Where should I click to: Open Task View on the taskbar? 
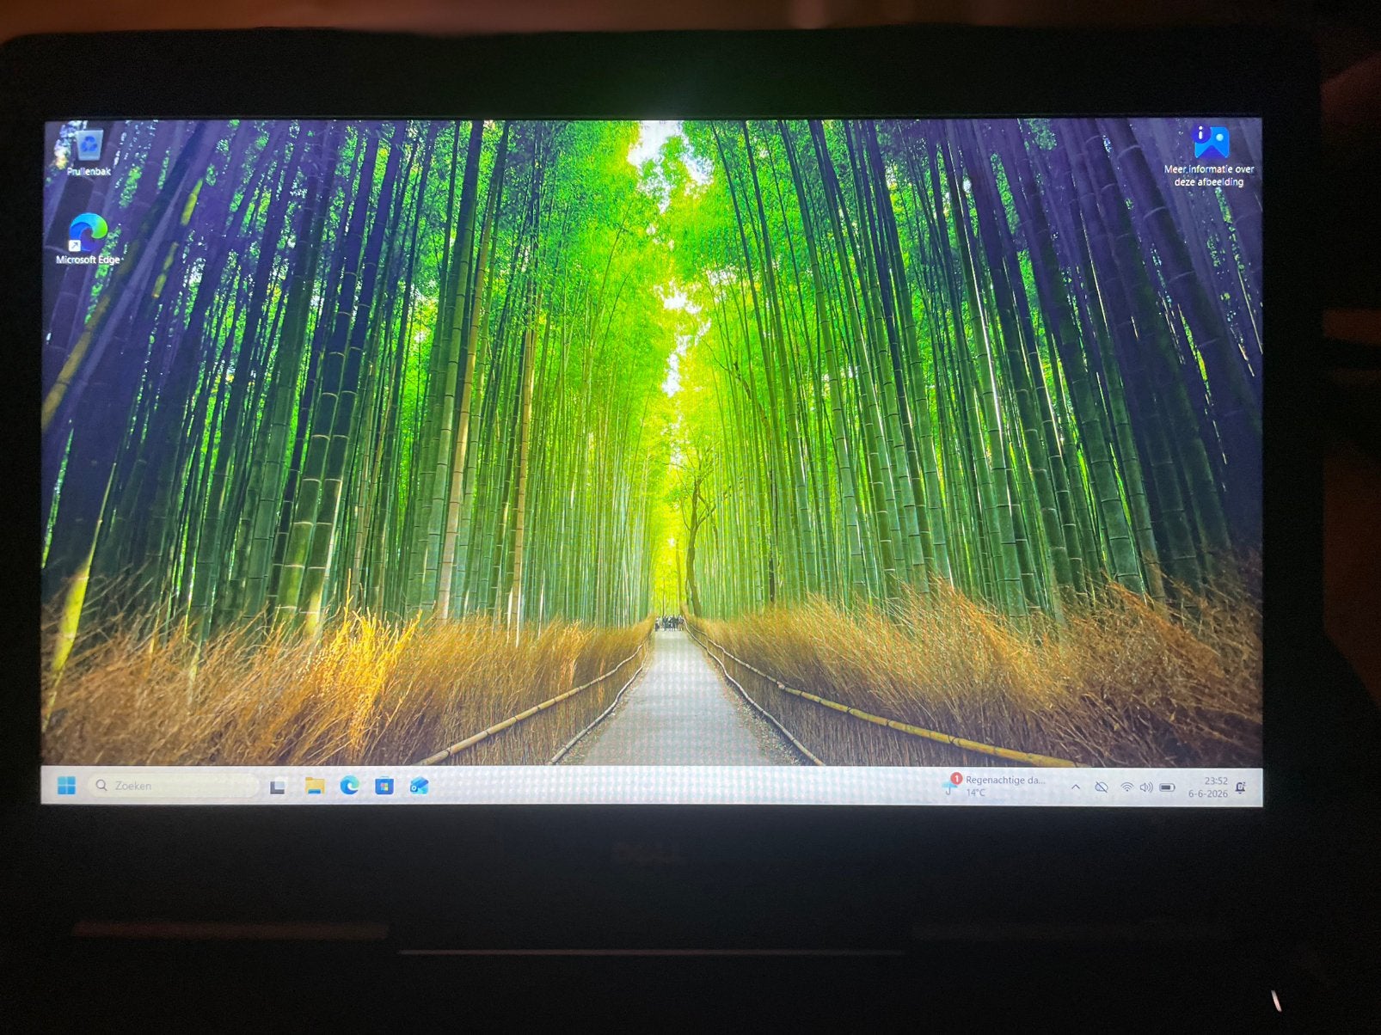277,787
